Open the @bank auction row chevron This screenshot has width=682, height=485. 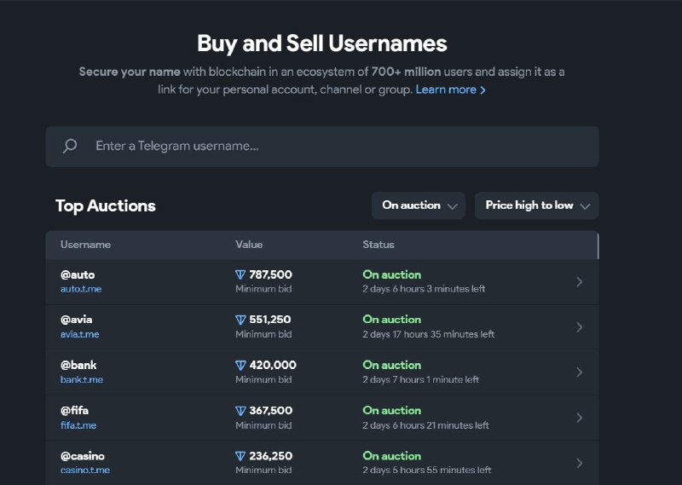pyautogui.click(x=580, y=372)
